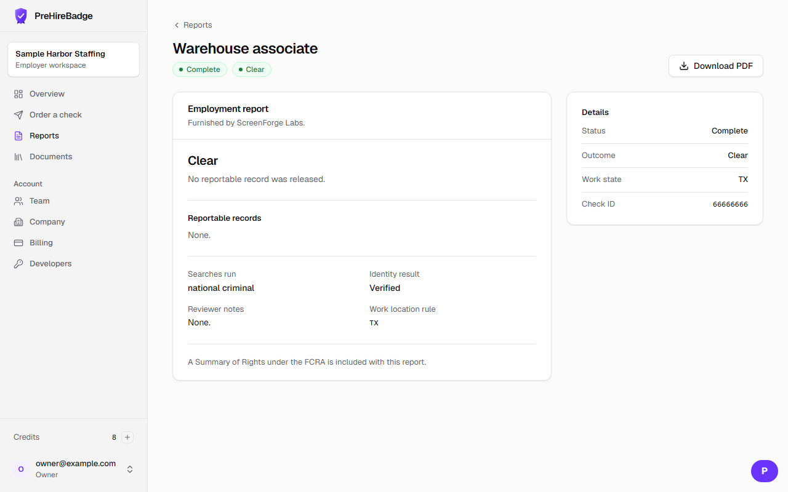Viewport: 788px width, 492px height.
Task: Click the Reports document icon
Action: pyautogui.click(x=18, y=136)
